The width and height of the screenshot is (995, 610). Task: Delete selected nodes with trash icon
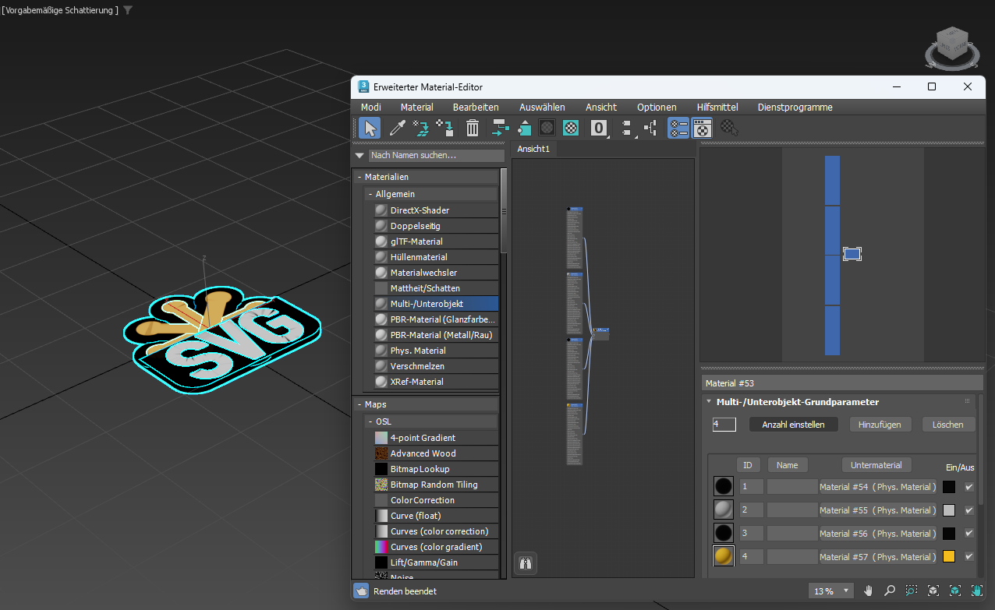[x=472, y=128]
